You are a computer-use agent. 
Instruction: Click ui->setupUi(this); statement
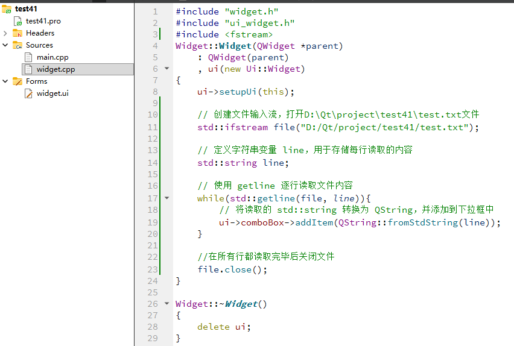coord(246,92)
